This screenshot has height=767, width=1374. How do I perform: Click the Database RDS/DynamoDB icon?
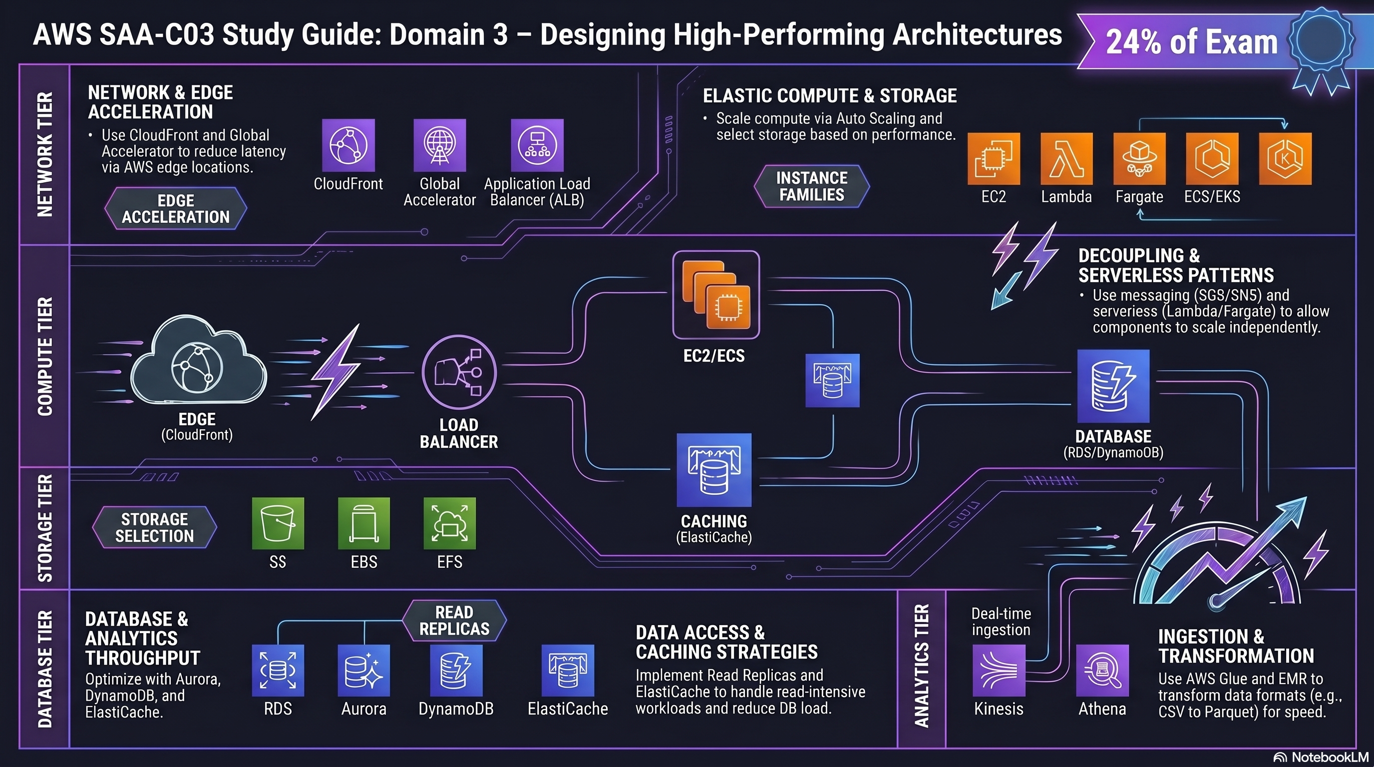(x=1113, y=386)
